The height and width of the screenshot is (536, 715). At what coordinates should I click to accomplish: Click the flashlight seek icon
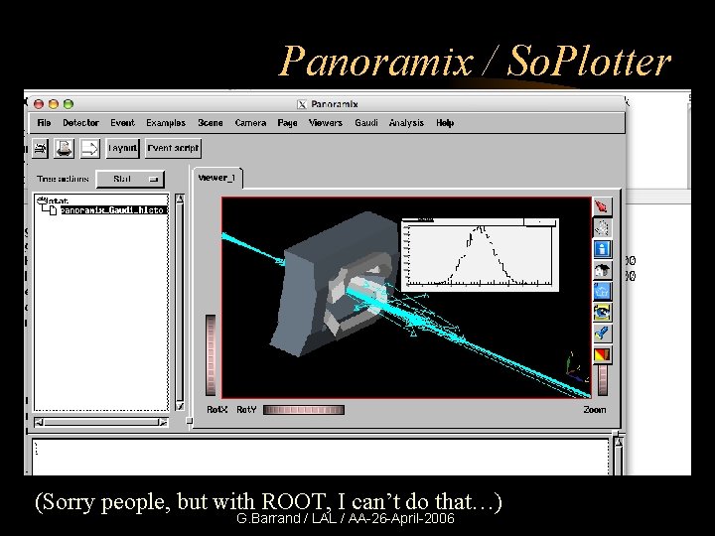click(602, 334)
